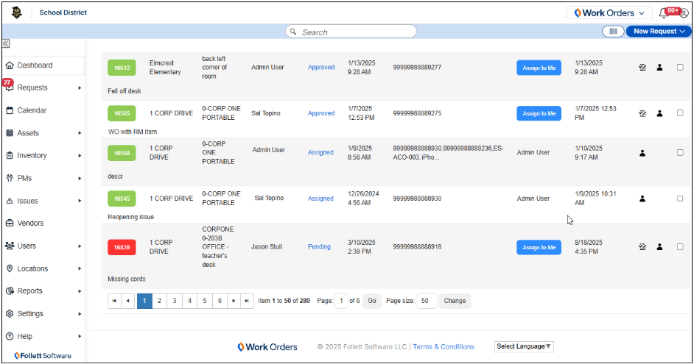
Task: Go to page 6 of results
Action: 220,301
